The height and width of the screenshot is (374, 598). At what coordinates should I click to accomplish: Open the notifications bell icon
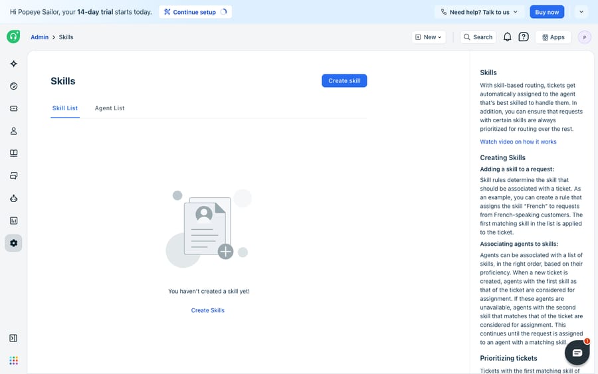(x=507, y=37)
